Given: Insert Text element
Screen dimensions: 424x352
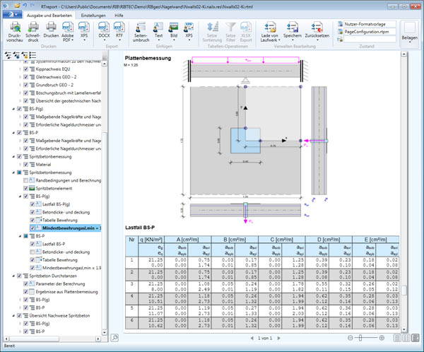Looking at the screenshot, I should [158, 32].
